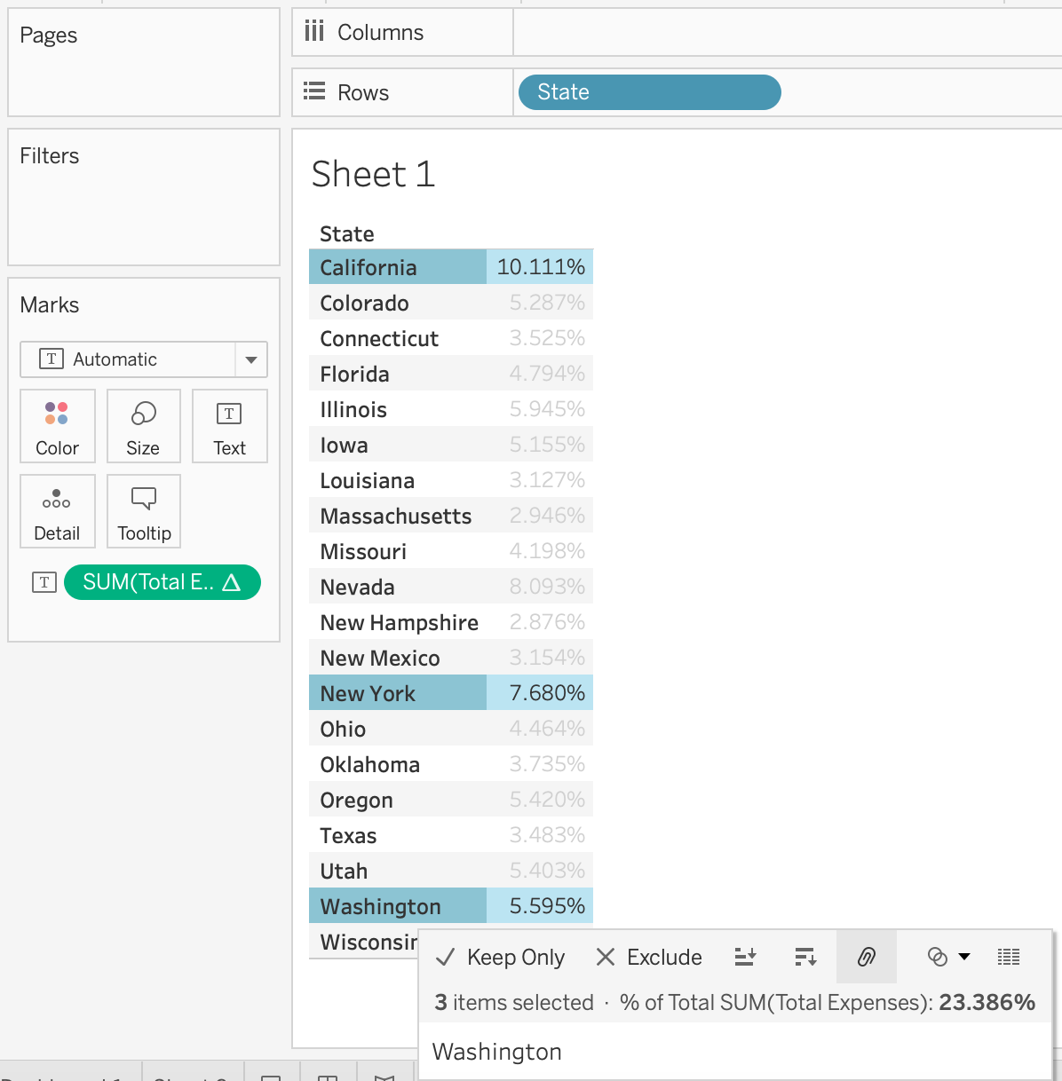Select the New York row

click(x=451, y=693)
